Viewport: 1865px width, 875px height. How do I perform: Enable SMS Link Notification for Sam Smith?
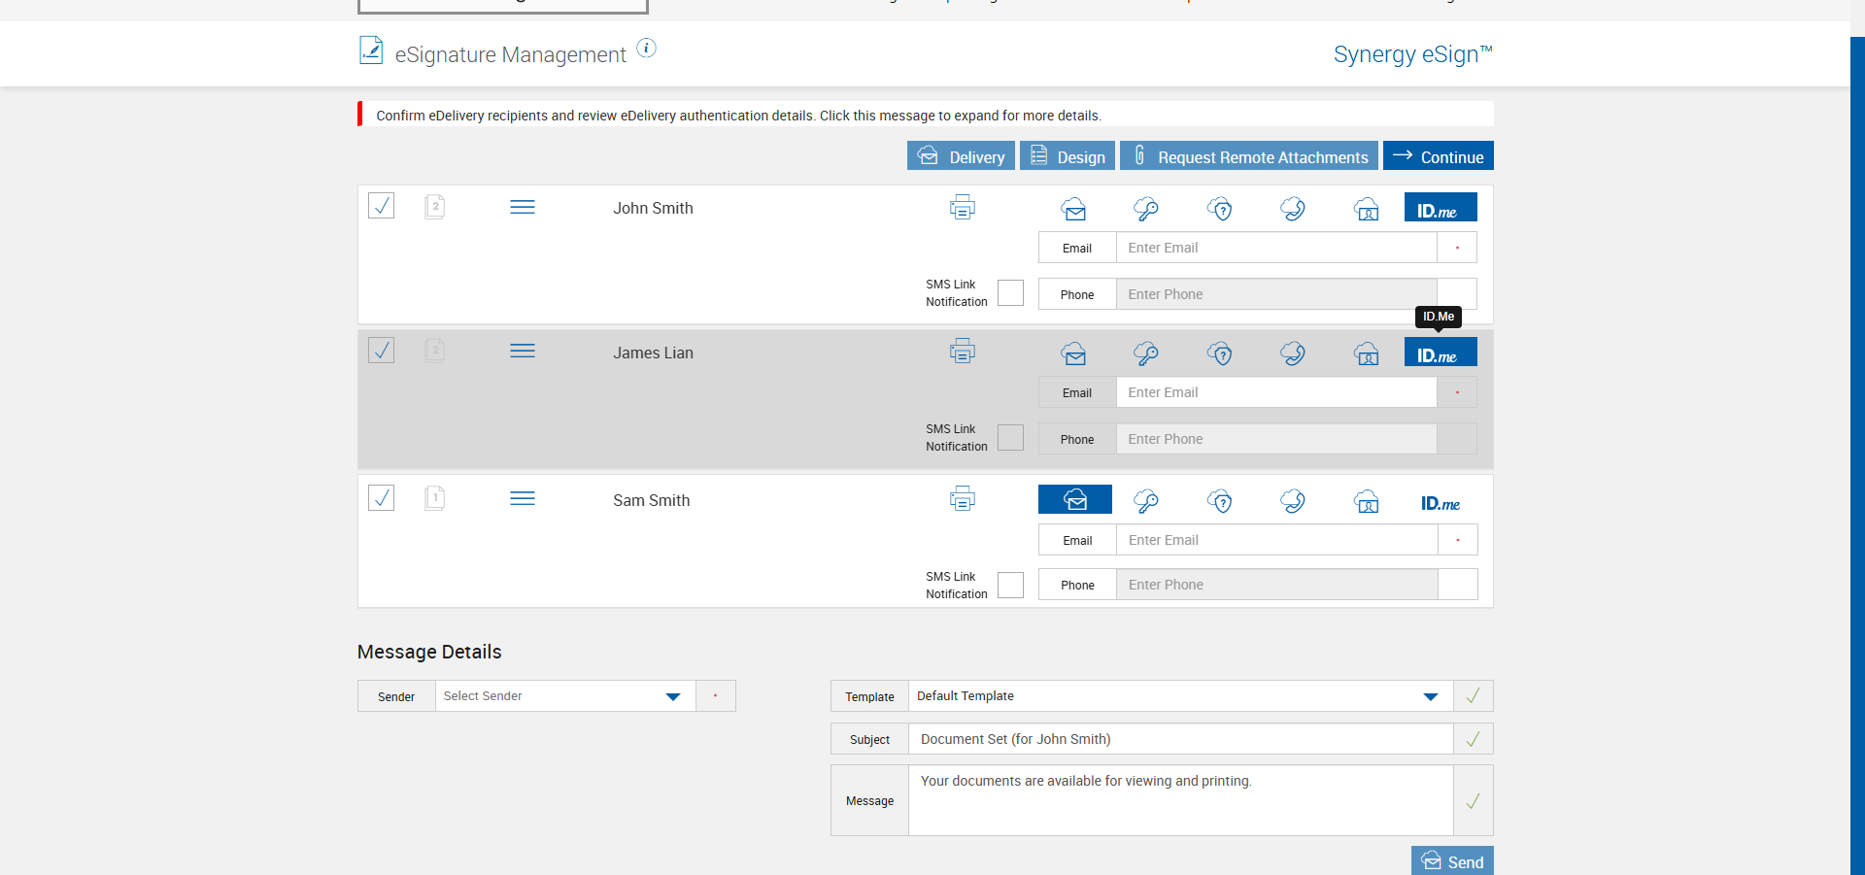click(1010, 585)
